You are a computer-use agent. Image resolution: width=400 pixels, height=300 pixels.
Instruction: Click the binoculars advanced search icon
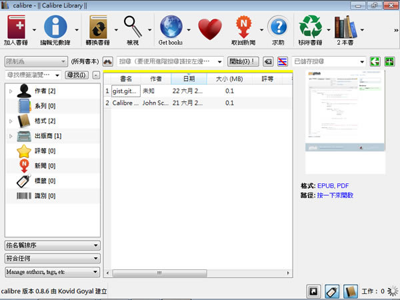tap(107, 61)
